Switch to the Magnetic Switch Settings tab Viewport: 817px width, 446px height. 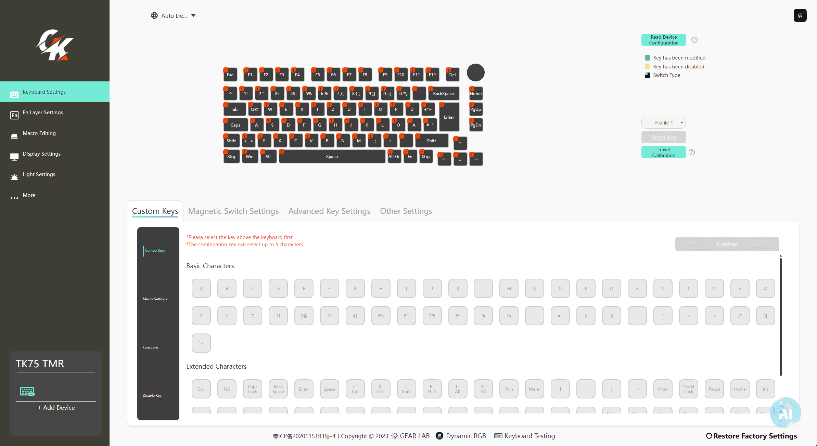tap(233, 211)
